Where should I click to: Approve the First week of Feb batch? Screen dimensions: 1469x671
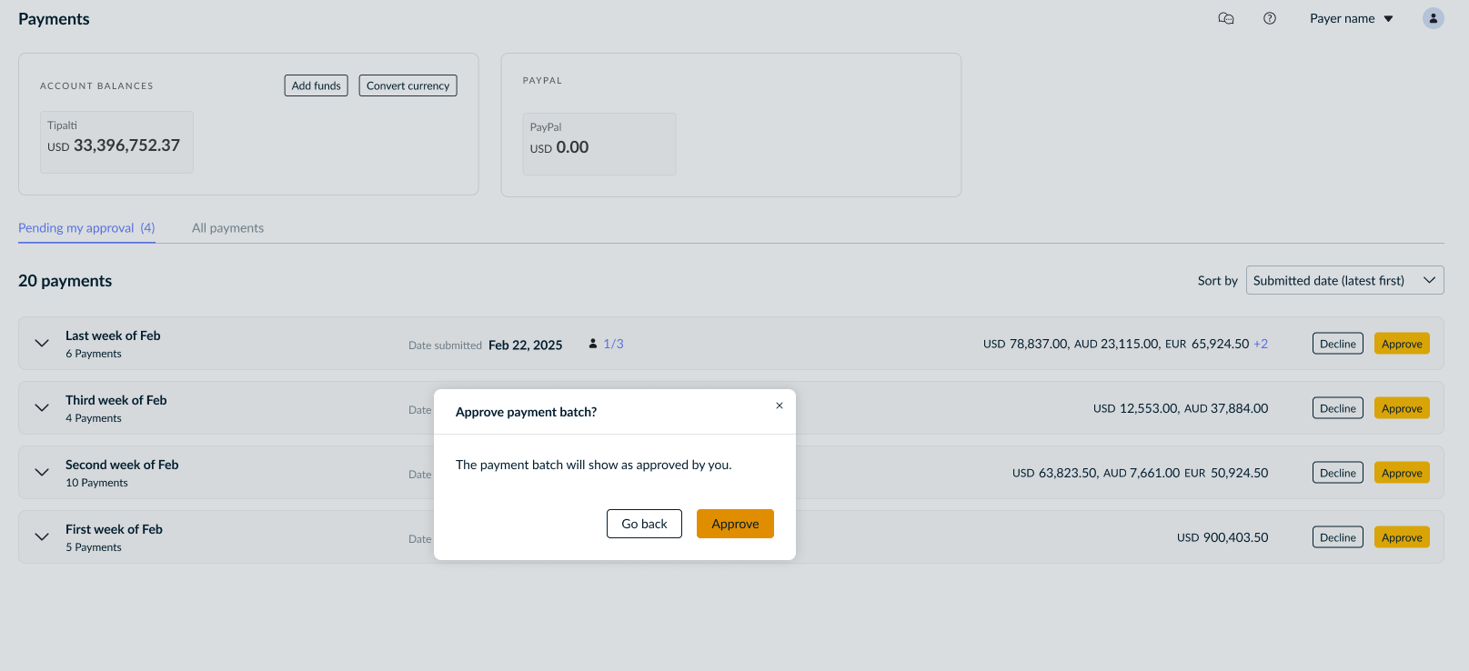coord(1402,537)
